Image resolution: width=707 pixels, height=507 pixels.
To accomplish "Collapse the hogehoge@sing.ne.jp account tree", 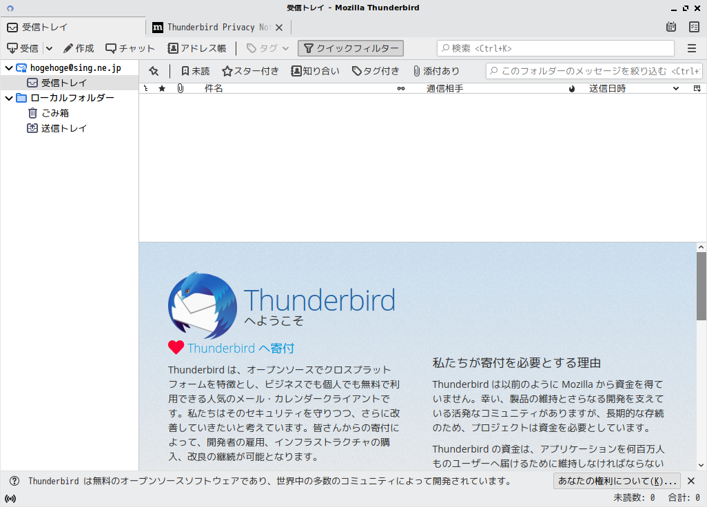I will pyautogui.click(x=9, y=68).
